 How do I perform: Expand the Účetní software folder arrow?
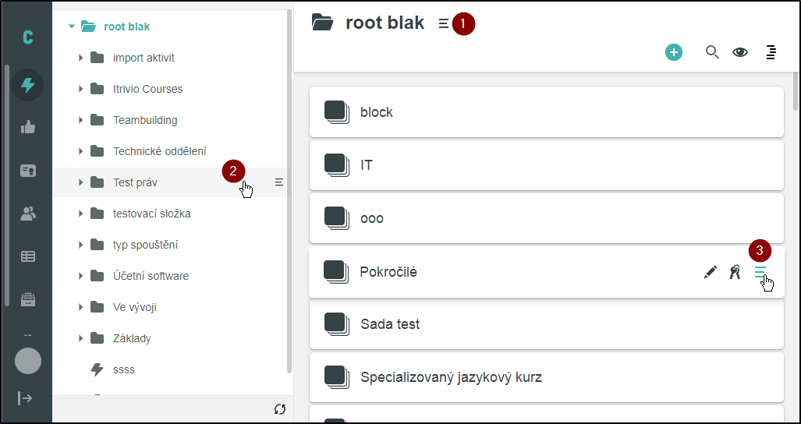tap(80, 276)
